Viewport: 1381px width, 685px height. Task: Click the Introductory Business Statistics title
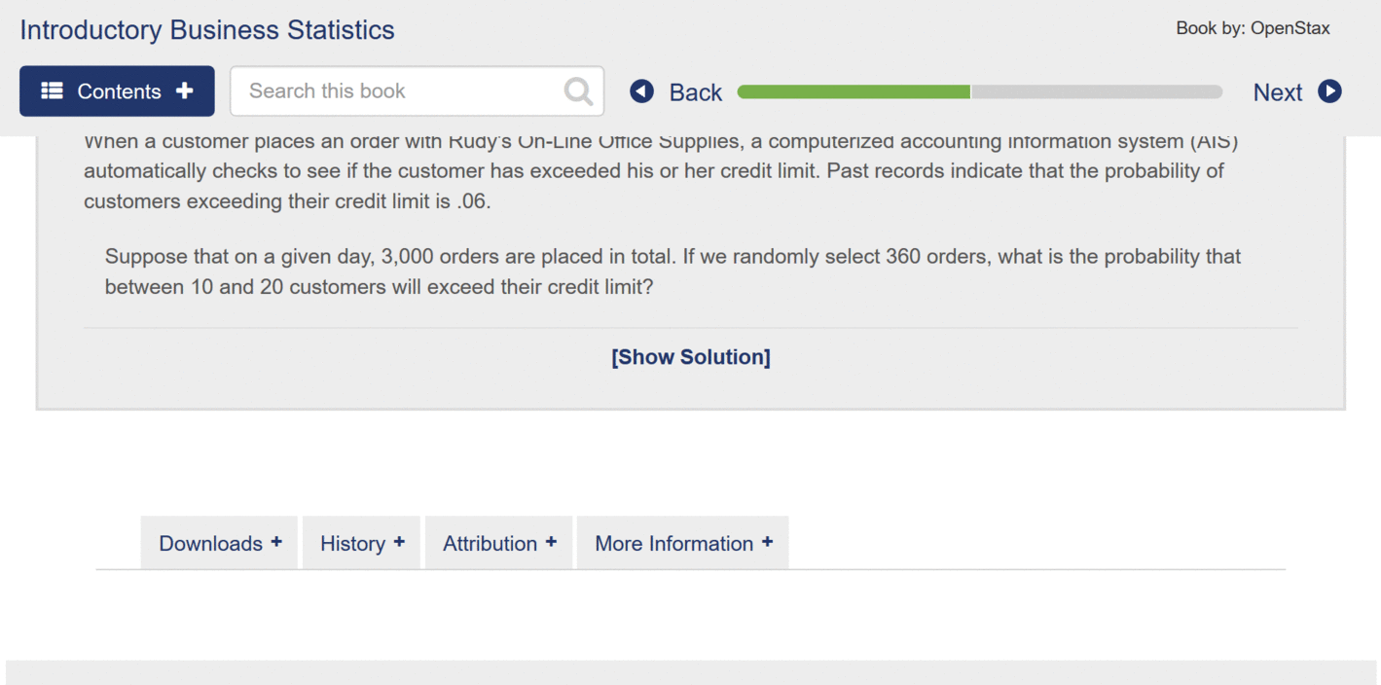click(206, 29)
